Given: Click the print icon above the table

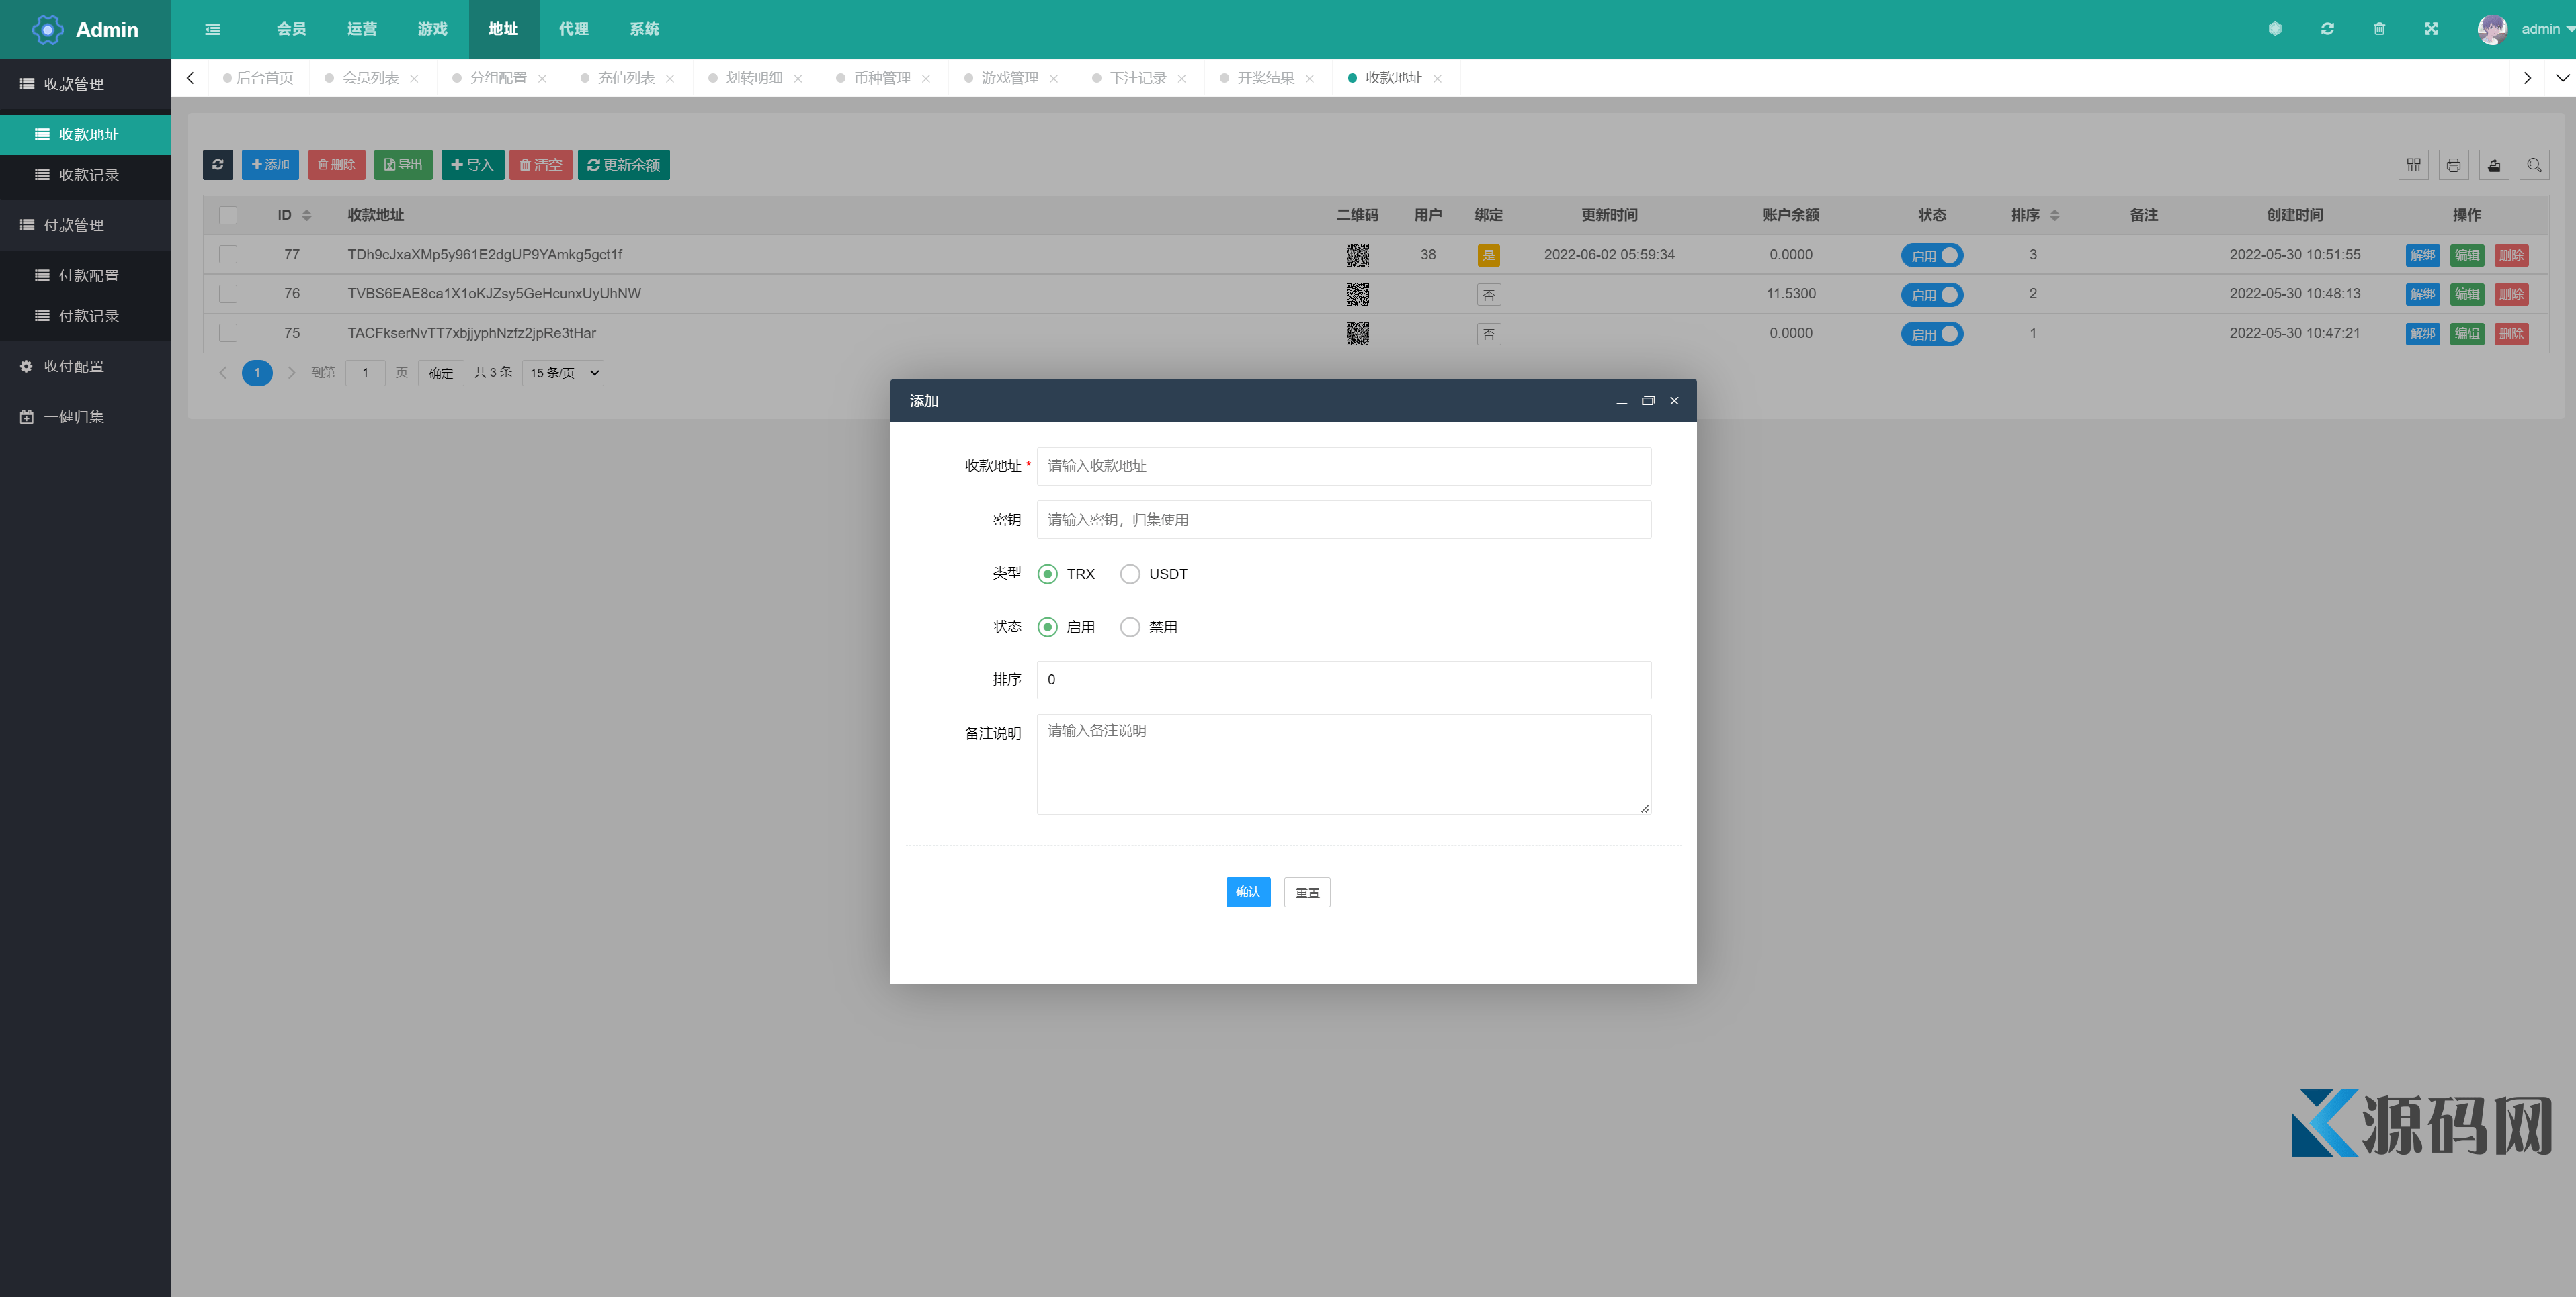Looking at the screenshot, I should [2453, 165].
